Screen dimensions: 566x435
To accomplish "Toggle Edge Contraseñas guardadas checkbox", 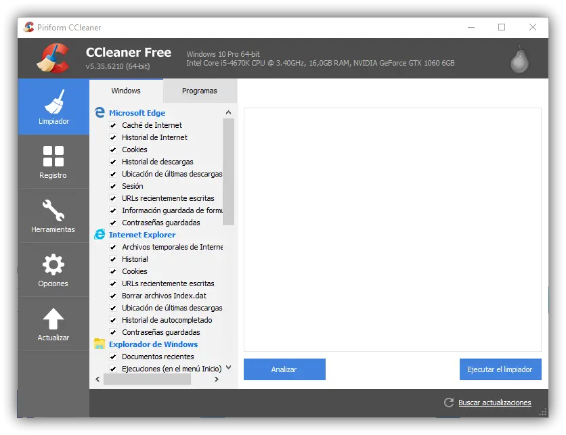I will pos(113,223).
